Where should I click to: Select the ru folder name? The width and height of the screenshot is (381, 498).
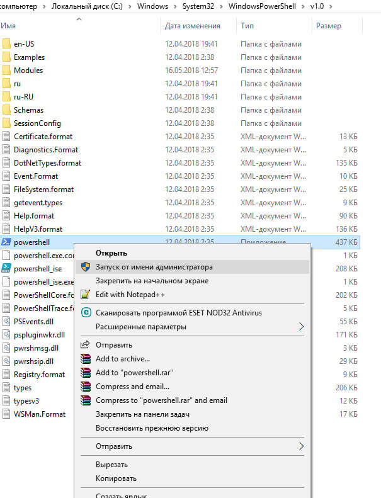[x=17, y=84]
